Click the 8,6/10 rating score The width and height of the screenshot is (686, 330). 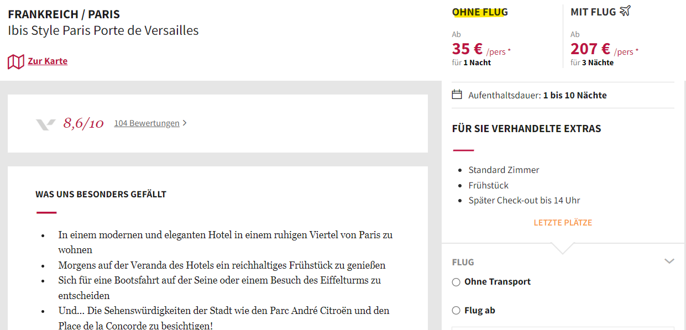[83, 123]
